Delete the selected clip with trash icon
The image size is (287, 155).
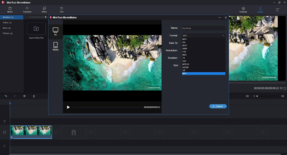click(25, 96)
